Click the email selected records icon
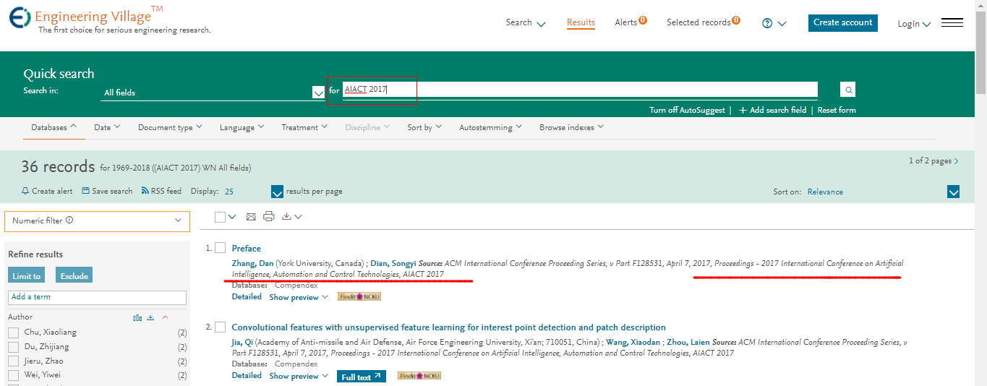987x386 pixels. (x=251, y=217)
